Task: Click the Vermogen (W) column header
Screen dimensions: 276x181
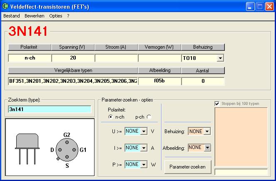Action: click(x=159, y=47)
